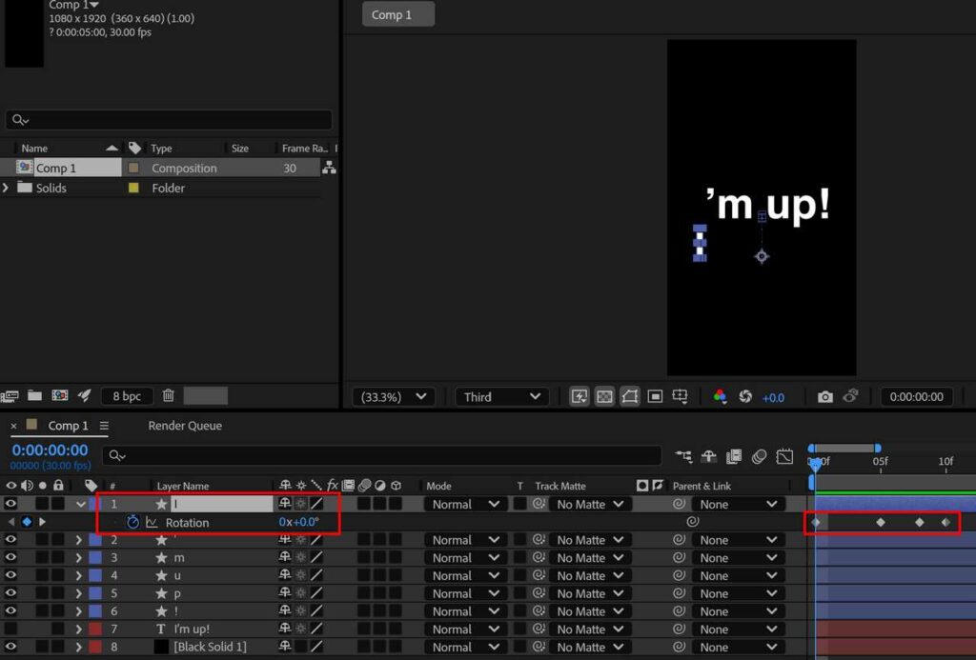Viewport: 976px width, 660px height.
Task: Go to previous Rotation keyframe arrow
Action: [10, 522]
